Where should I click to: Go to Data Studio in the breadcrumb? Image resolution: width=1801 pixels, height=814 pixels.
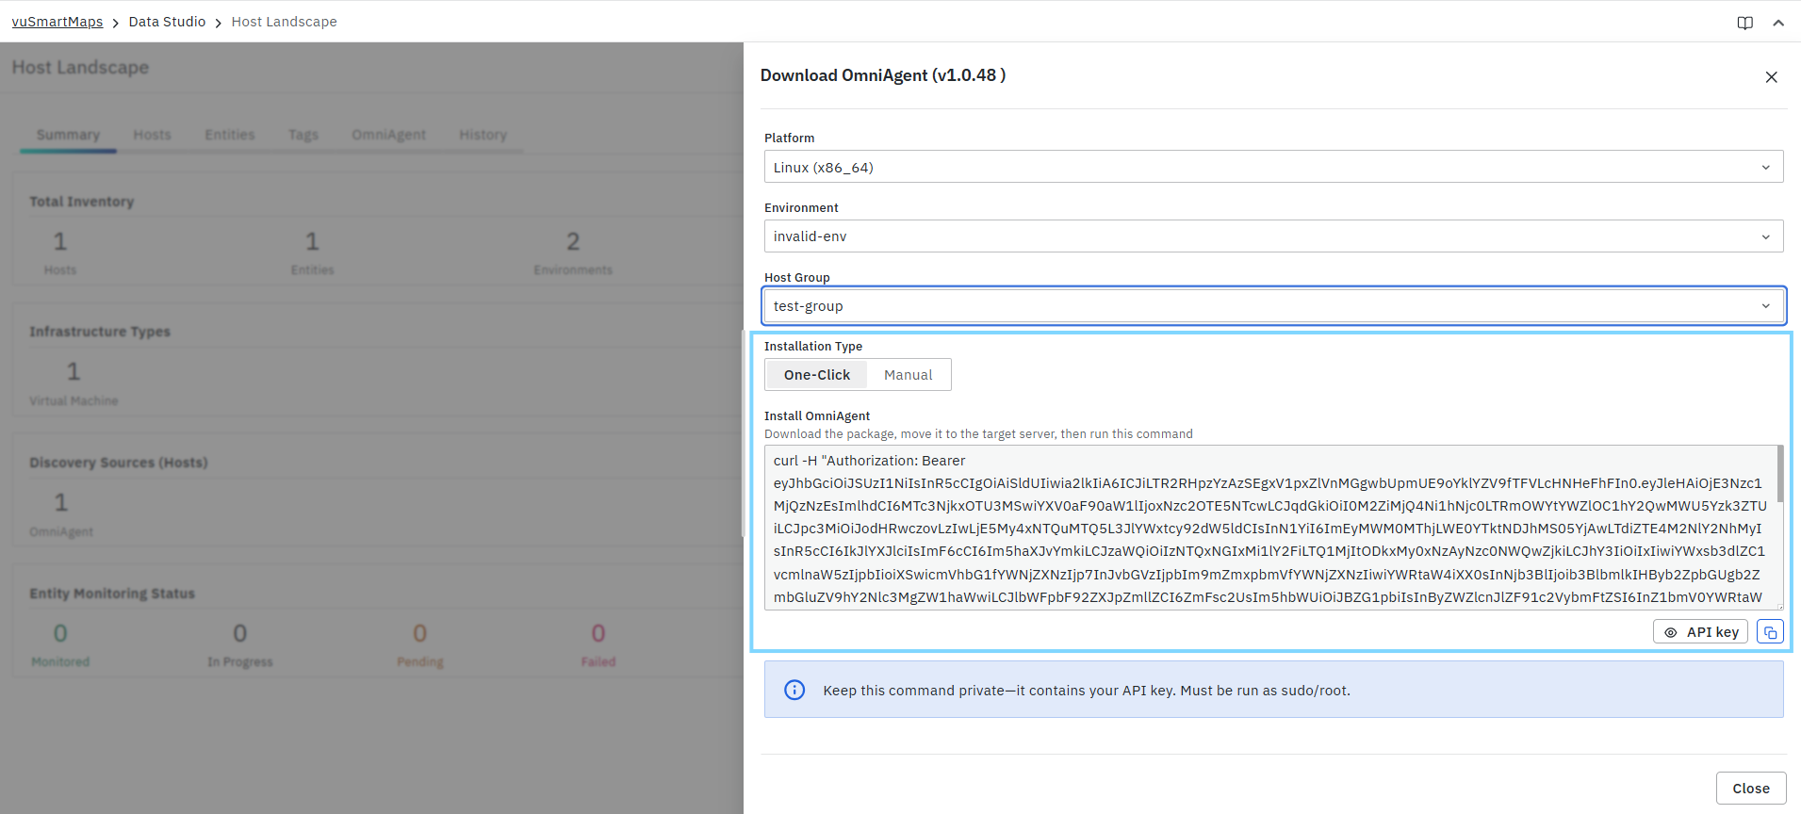(x=167, y=22)
